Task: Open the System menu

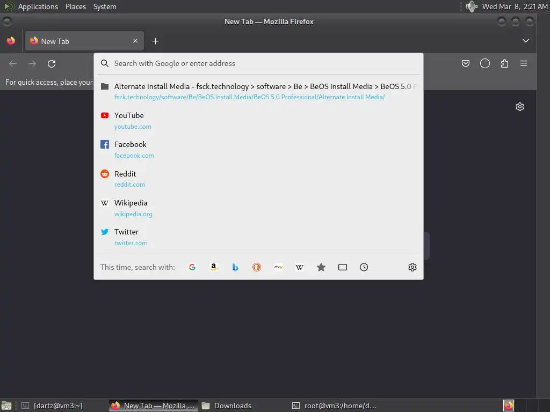Action: click(x=105, y=6)
